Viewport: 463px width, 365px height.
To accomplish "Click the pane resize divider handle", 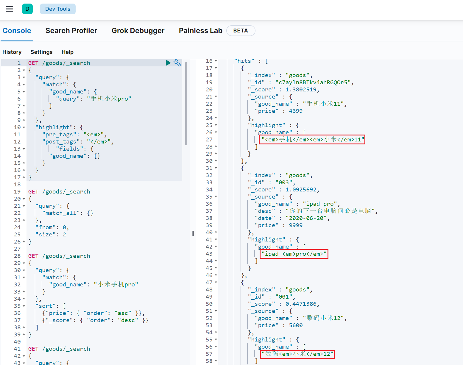I will tap(193, 233).
